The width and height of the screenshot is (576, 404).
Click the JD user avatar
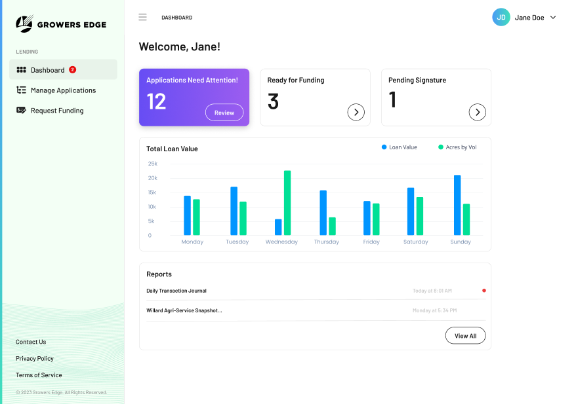coord(501,17)
